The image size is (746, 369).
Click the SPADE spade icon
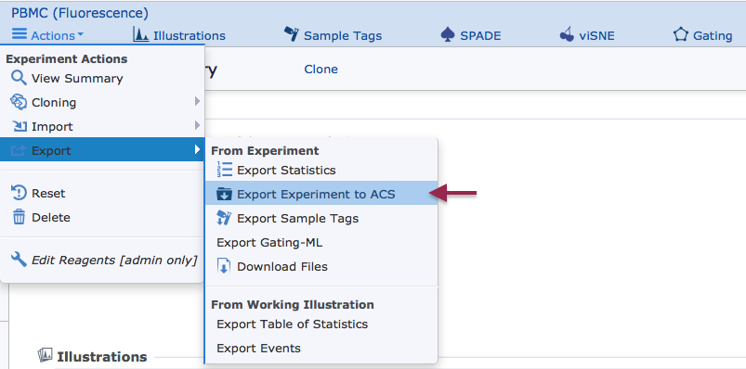tap(447, 34)
